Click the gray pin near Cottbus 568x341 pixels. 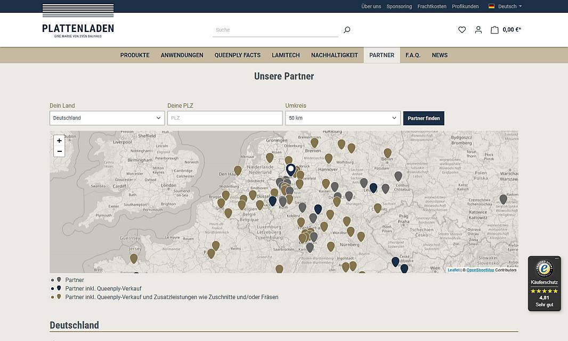(398, 176)
